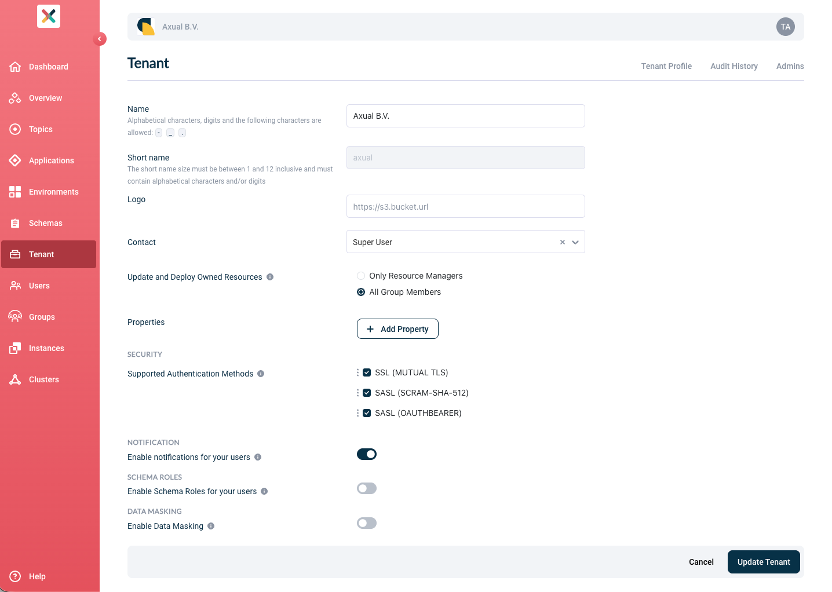This screenshot has height=592, width=832.
Task: Enable Schema Roles for your users
Action: point(367,488)
